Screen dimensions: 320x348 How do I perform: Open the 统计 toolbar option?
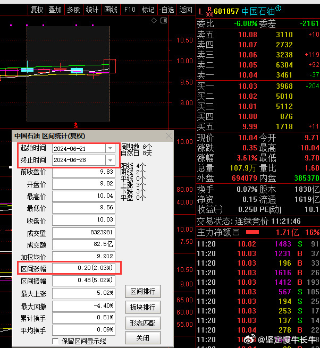pos(92,9)
